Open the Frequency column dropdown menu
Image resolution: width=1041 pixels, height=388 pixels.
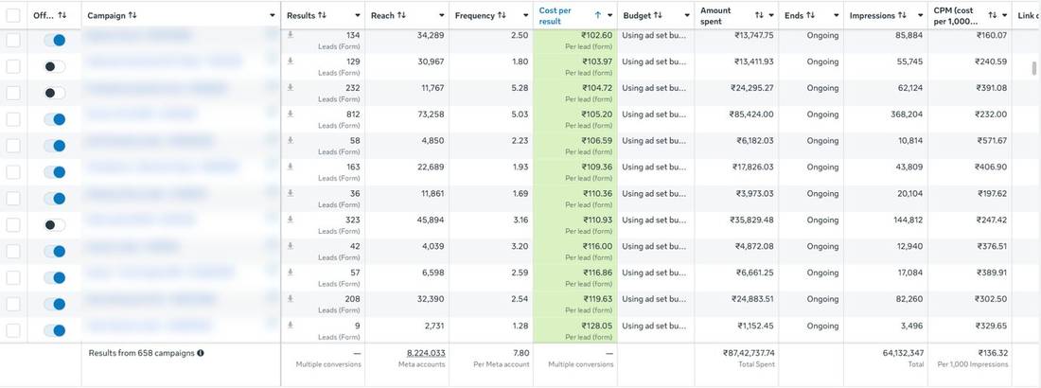(x=525, y=15)
